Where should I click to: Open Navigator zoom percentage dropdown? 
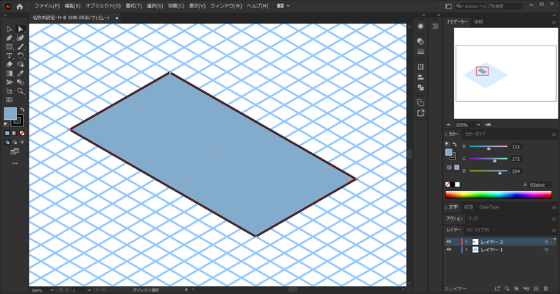click(478, 125)
